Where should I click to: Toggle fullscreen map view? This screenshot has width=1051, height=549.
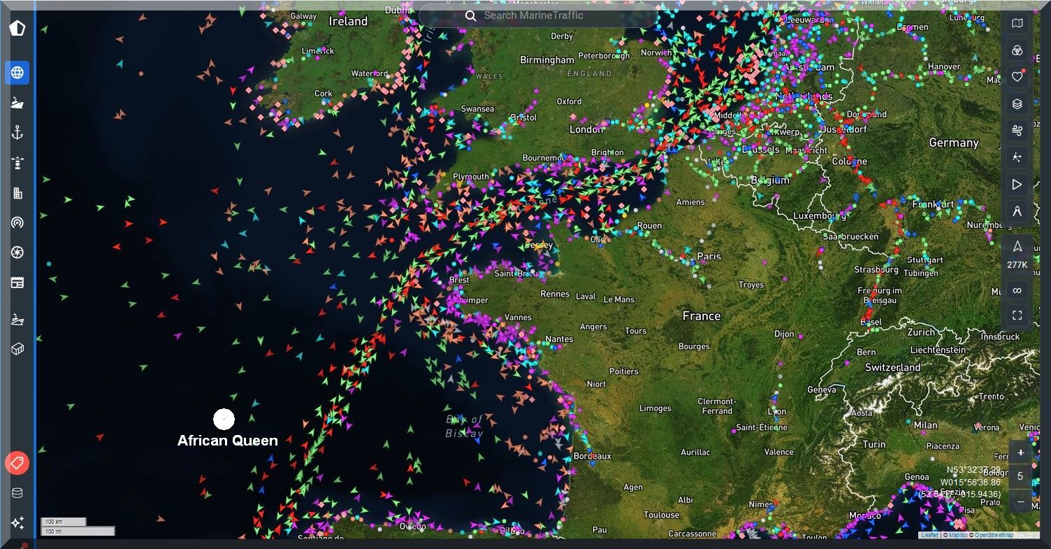click(x=1017, y=315)
